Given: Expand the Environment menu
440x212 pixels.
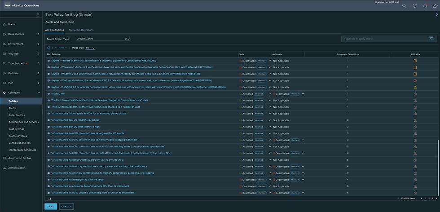Looking at the screenshot, I should pos(39,44).
